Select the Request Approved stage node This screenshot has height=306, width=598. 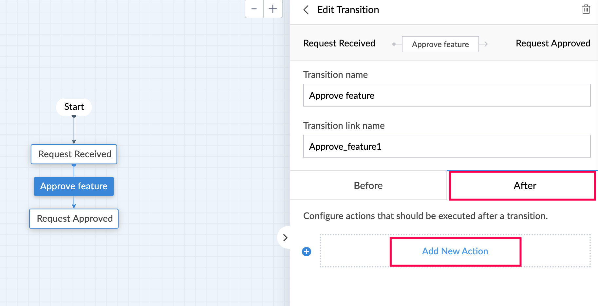(x=74, y=218)
